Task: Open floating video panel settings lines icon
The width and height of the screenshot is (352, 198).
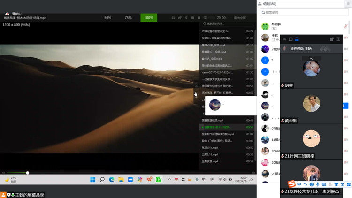Action: pos(338,39)
